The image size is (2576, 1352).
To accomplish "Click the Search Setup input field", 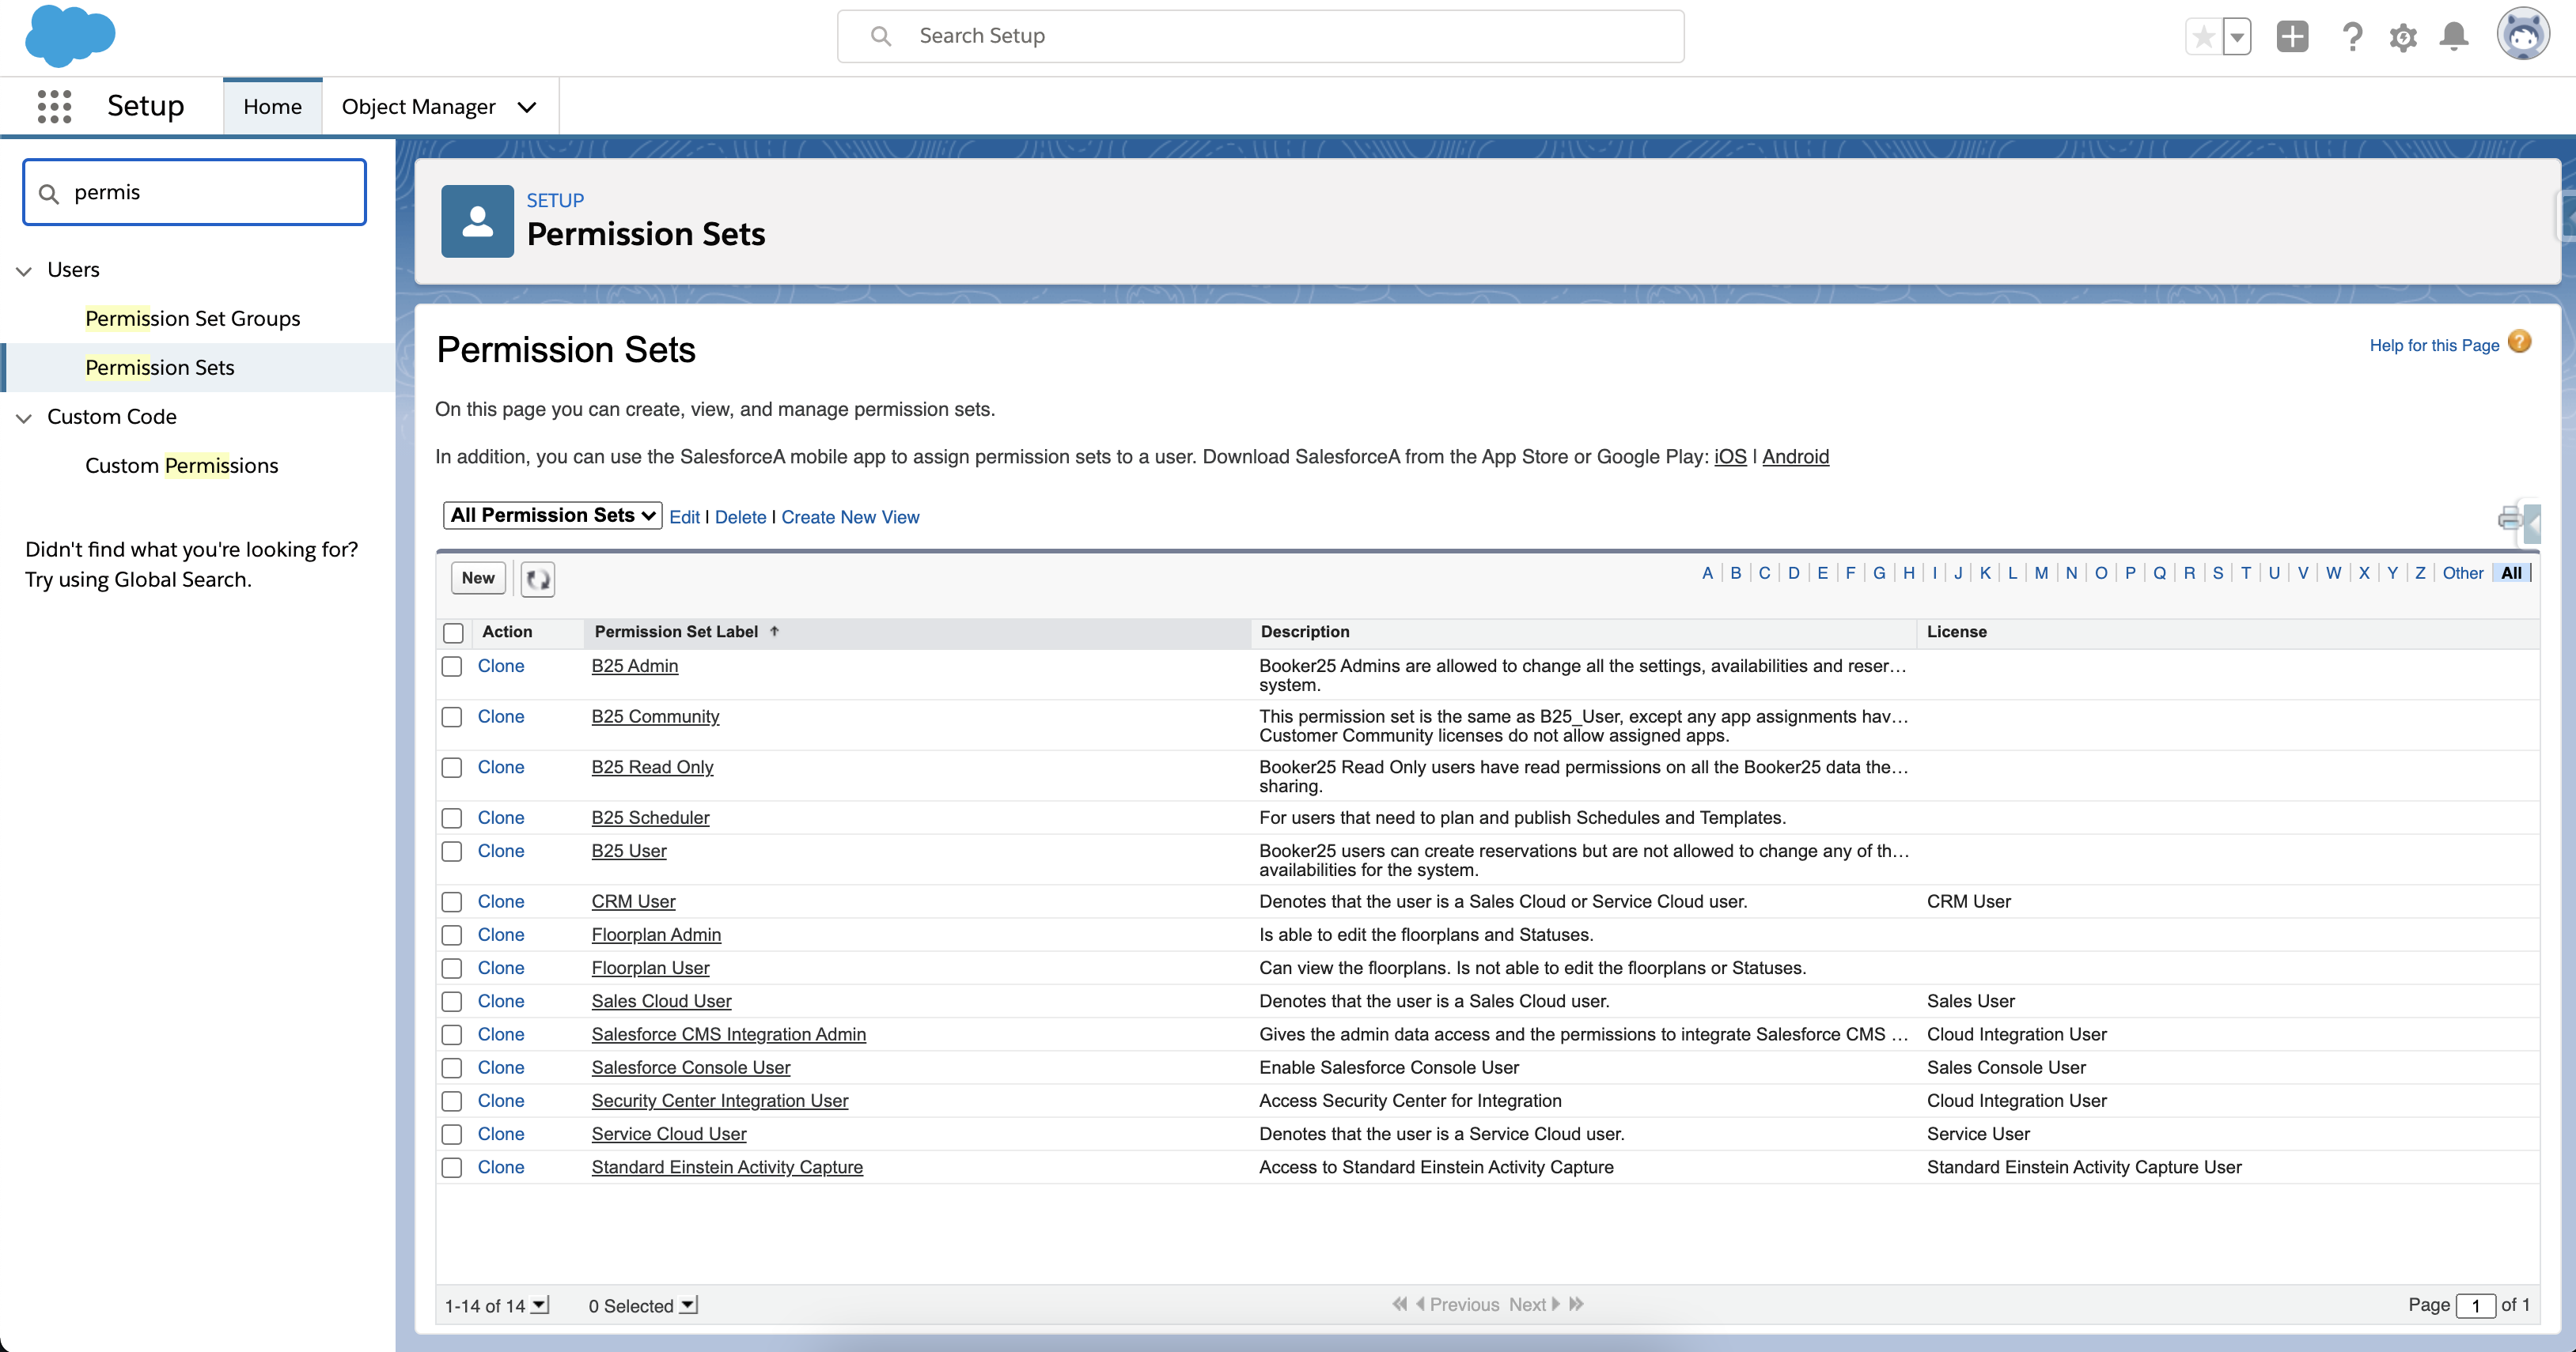I will tap(1260, 36).
